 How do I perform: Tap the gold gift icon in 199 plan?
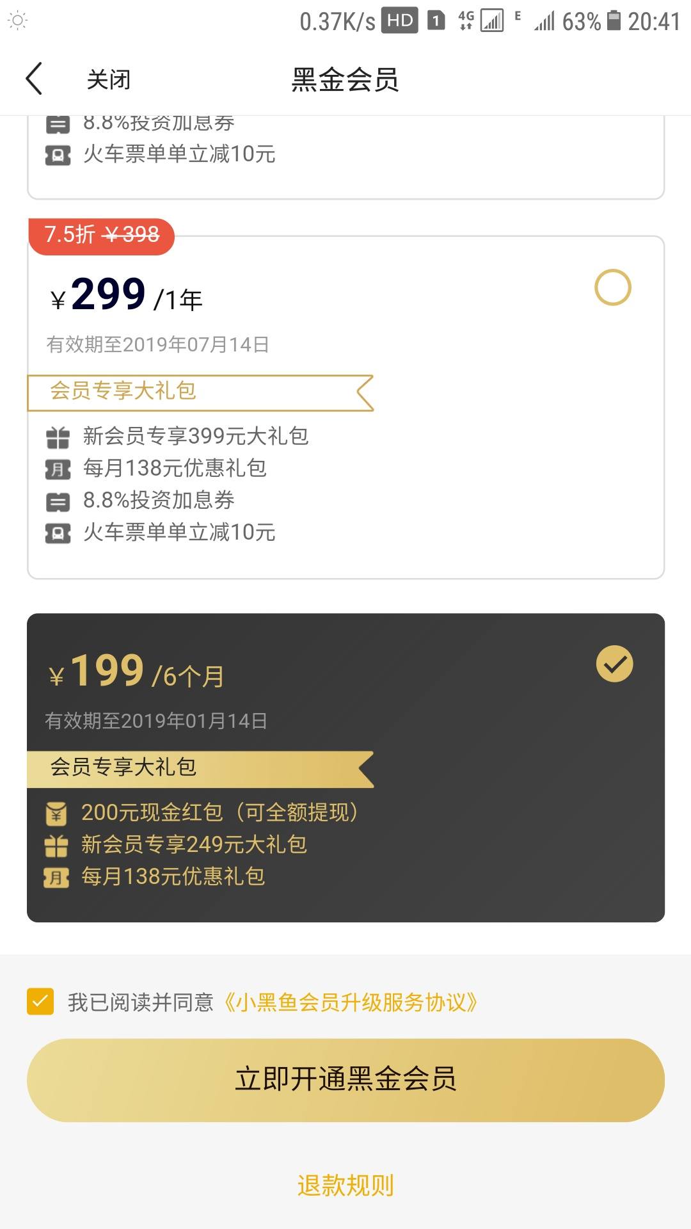(x=56, y=846)
